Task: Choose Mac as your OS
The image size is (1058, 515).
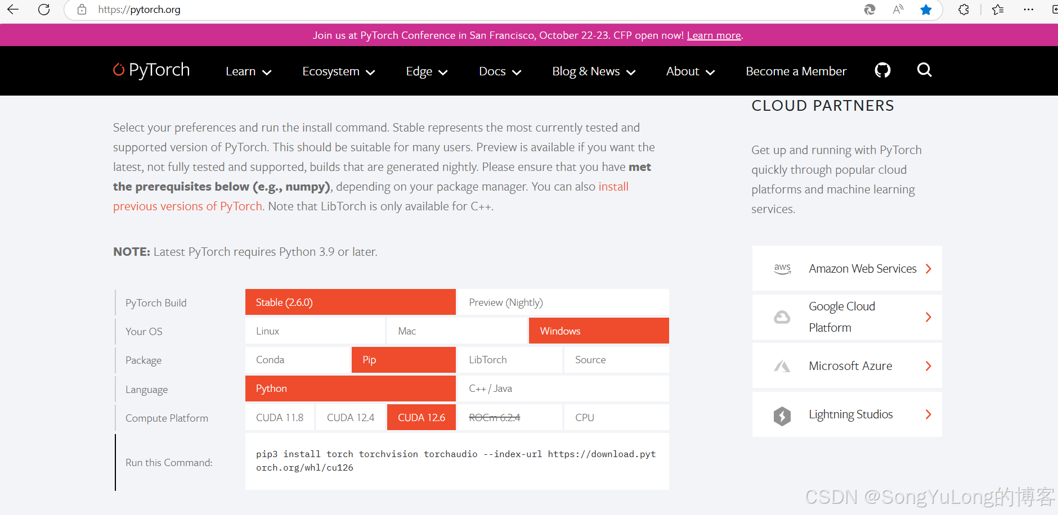Action: (457, 331)
